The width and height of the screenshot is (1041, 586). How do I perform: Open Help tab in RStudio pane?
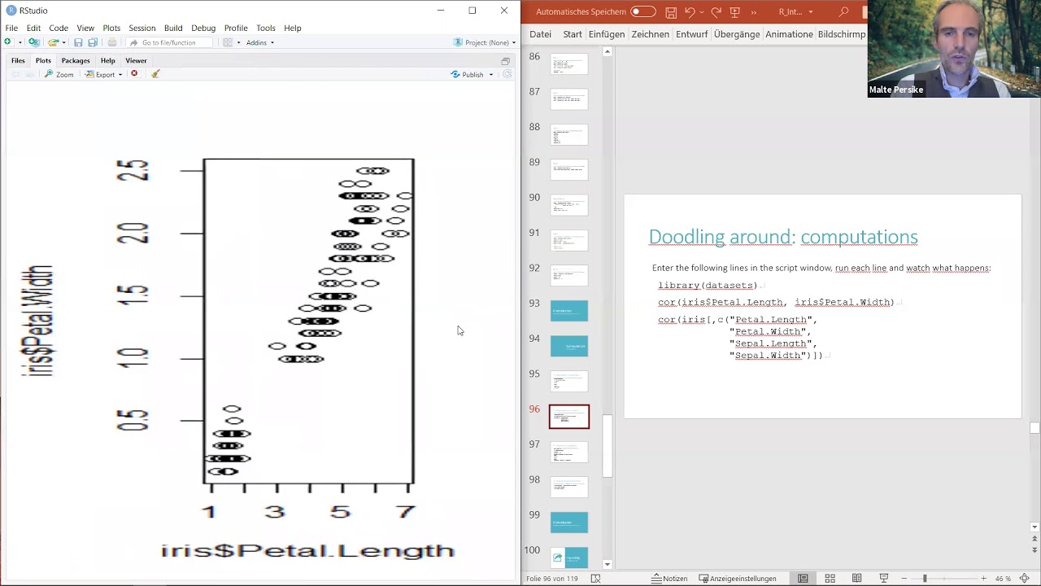click(x=107, y=60)
